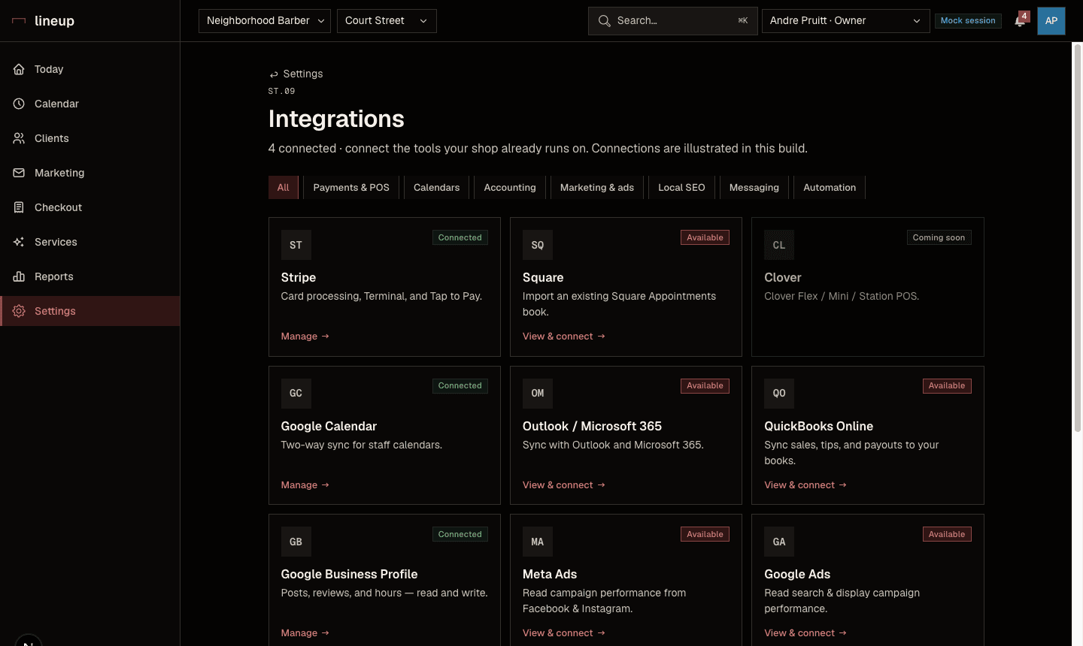Image resolution: width=1083 pixels, height=646 pixels.
Task: Open Calendar in the sidebar
Action: click(90, 104)
